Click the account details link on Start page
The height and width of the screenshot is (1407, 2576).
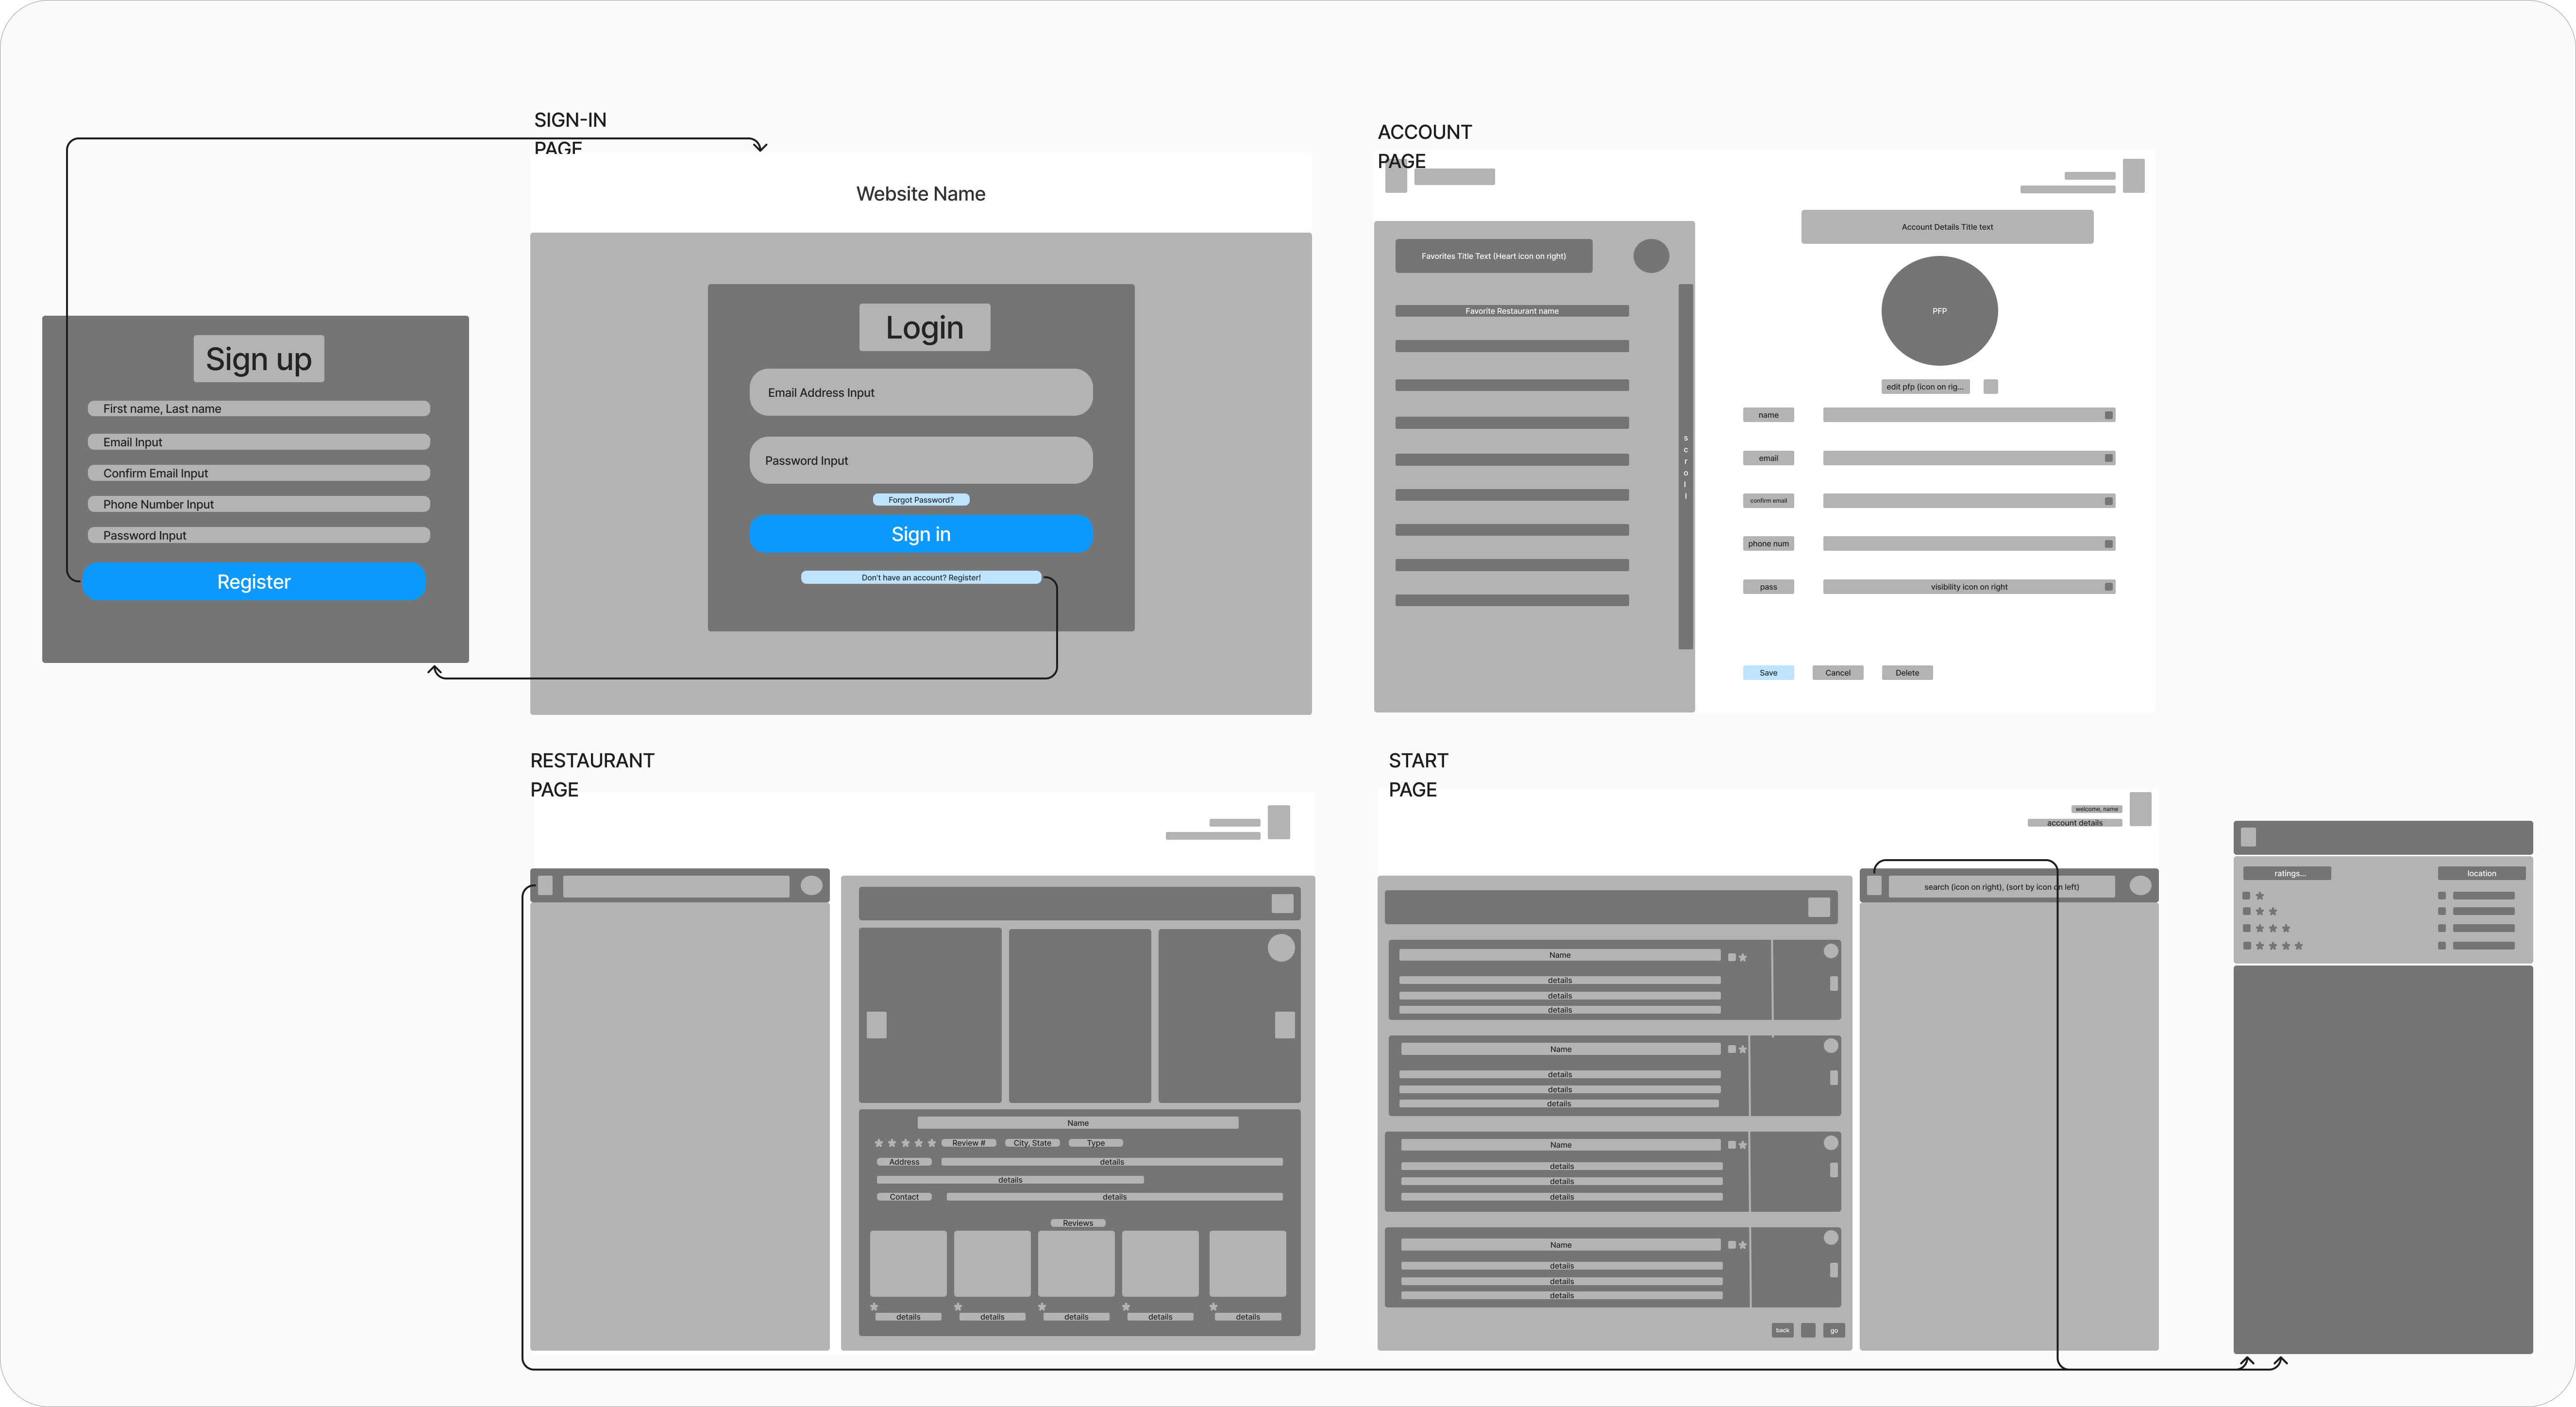[x=2075, y=823]
